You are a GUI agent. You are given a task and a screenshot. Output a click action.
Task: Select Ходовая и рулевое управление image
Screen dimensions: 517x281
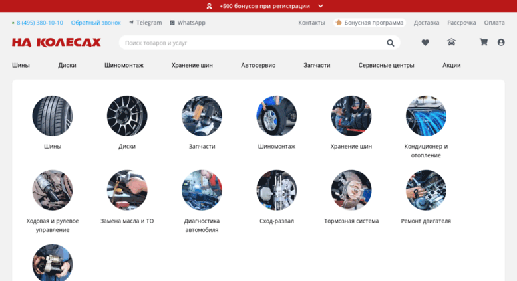[53, 190]
